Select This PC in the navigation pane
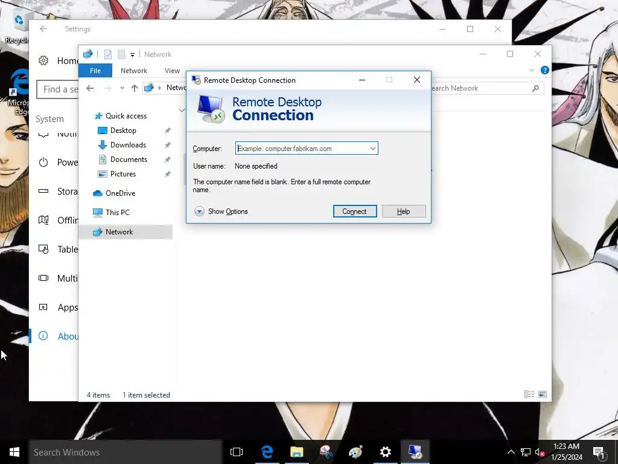Image resolution: width=618 pixels, height=464 pixels. click(117, 213)
